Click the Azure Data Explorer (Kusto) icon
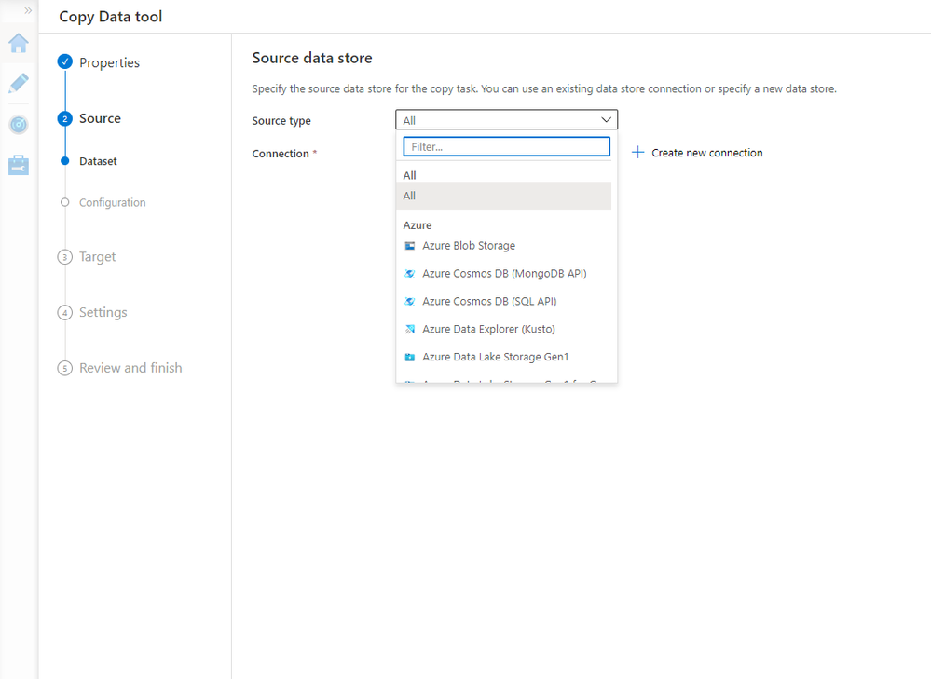 click(410, 330)
